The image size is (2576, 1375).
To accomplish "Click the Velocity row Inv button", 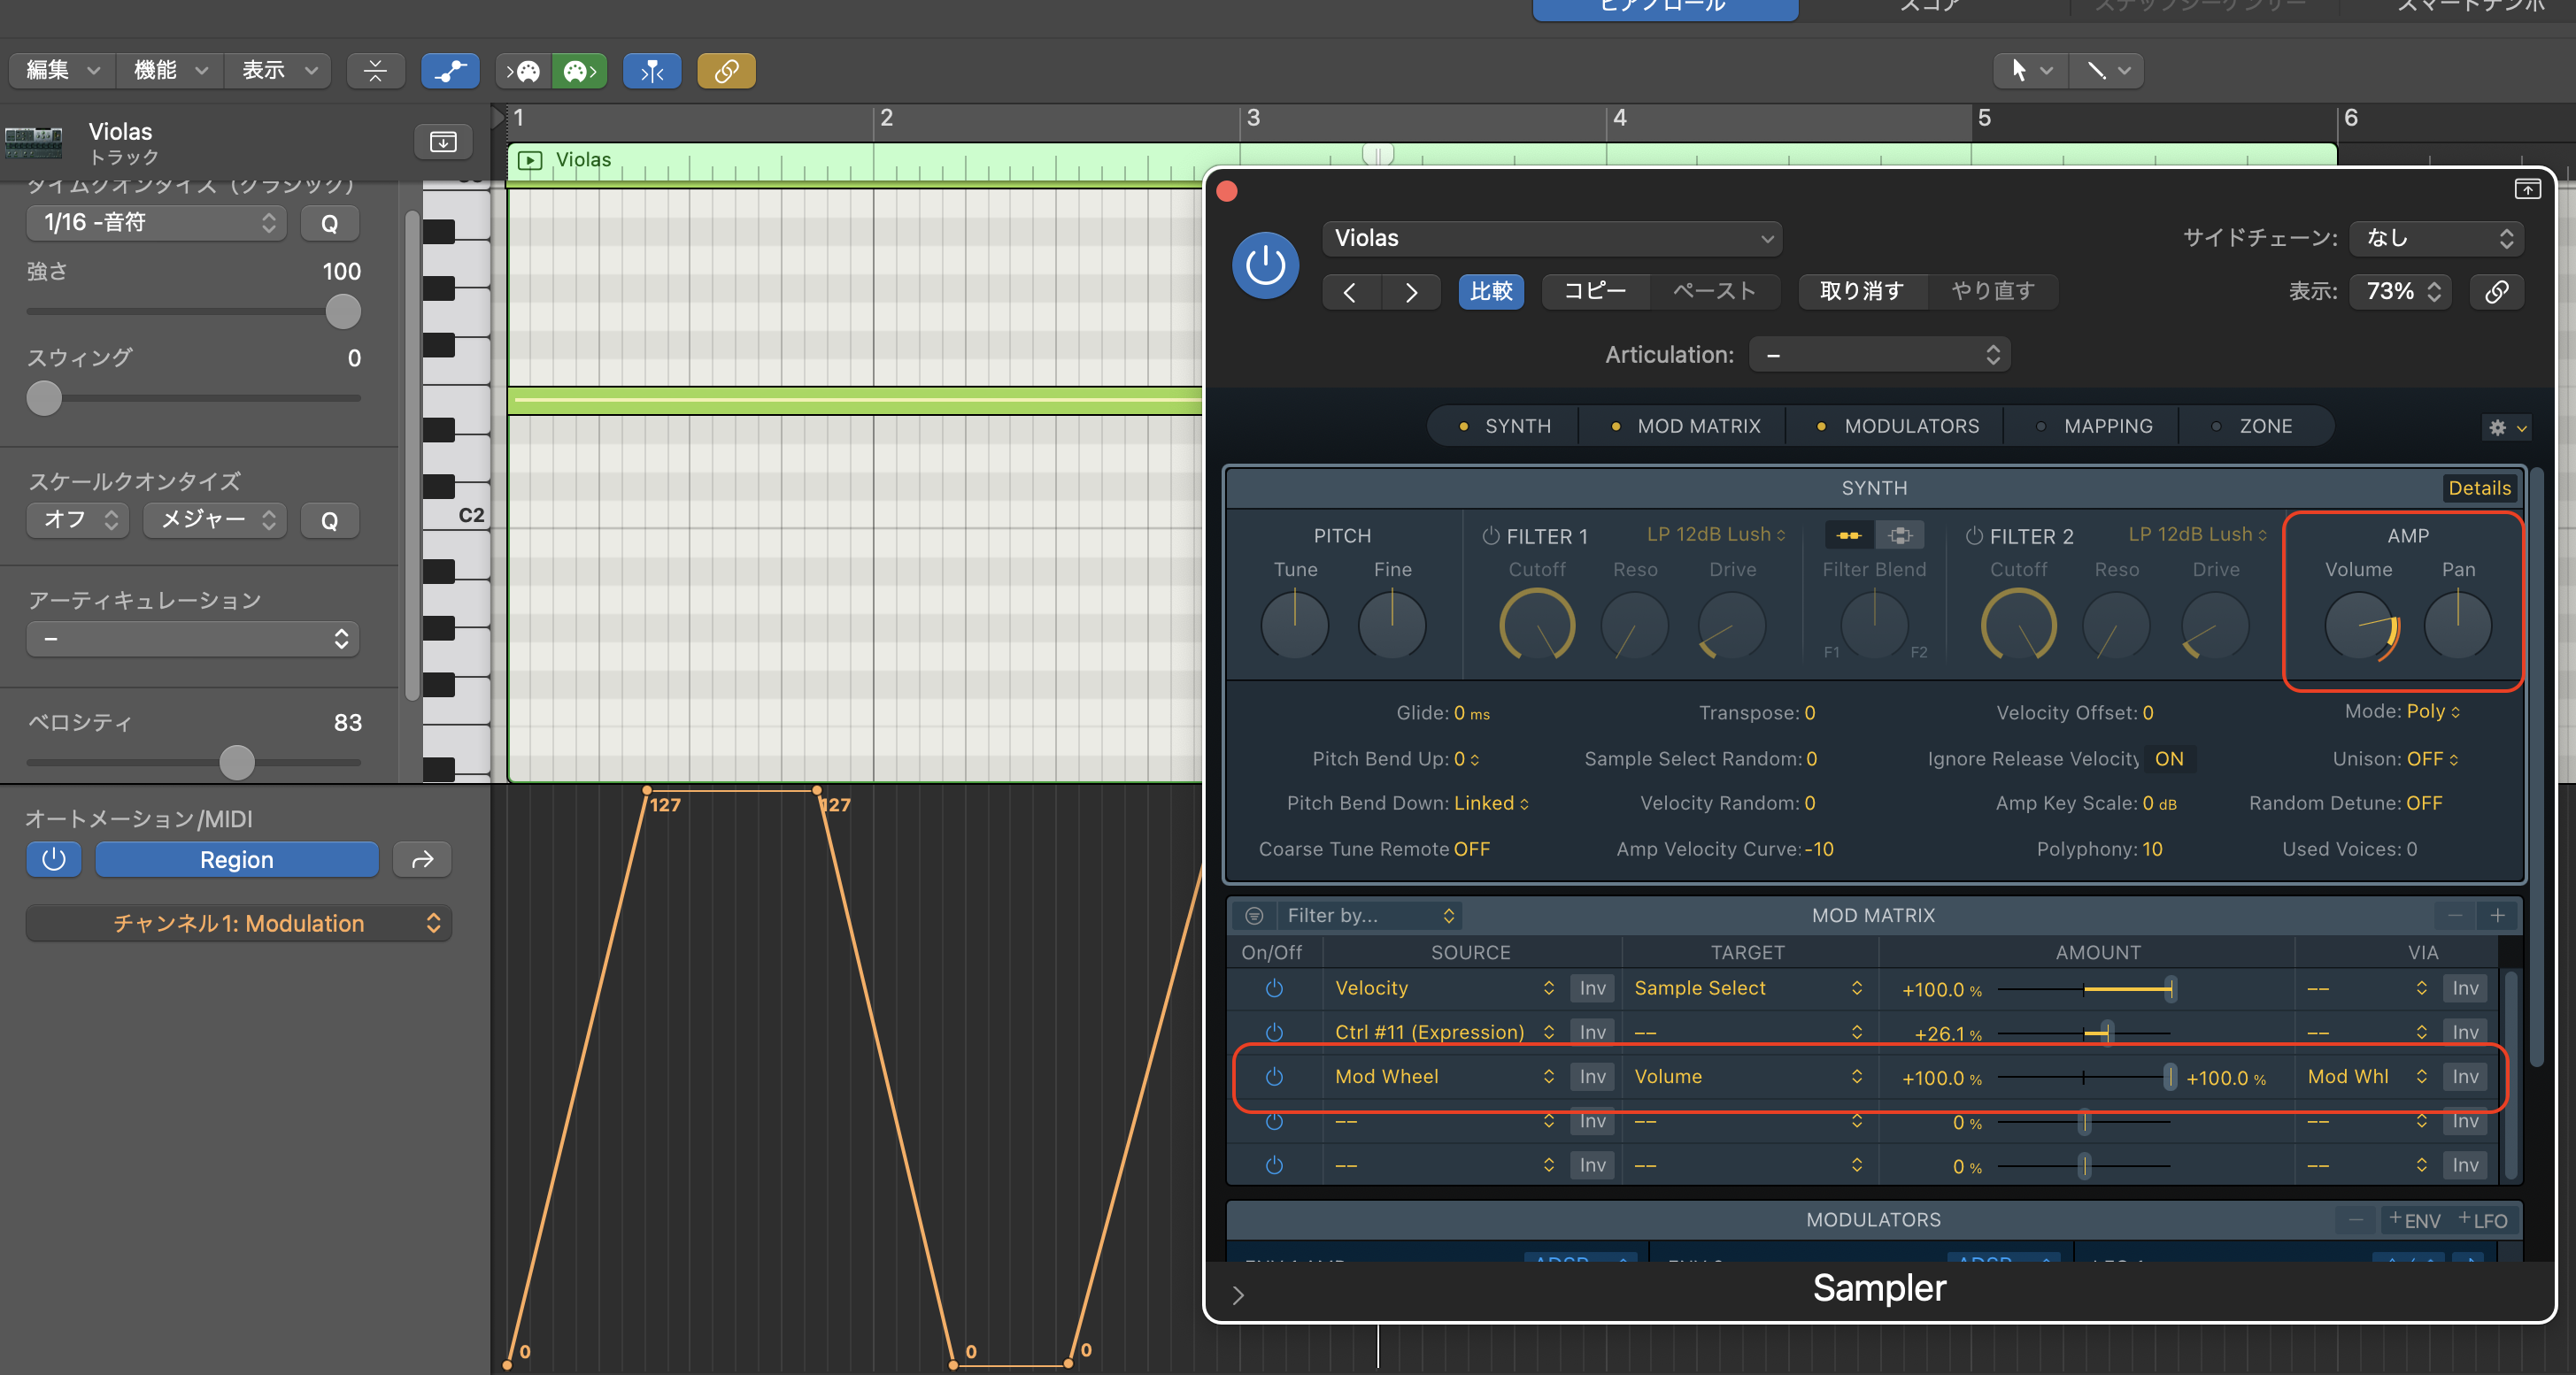I will click(x=1592, y=988).
